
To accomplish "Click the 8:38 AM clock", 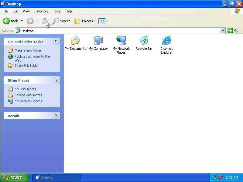I will 232,177.
